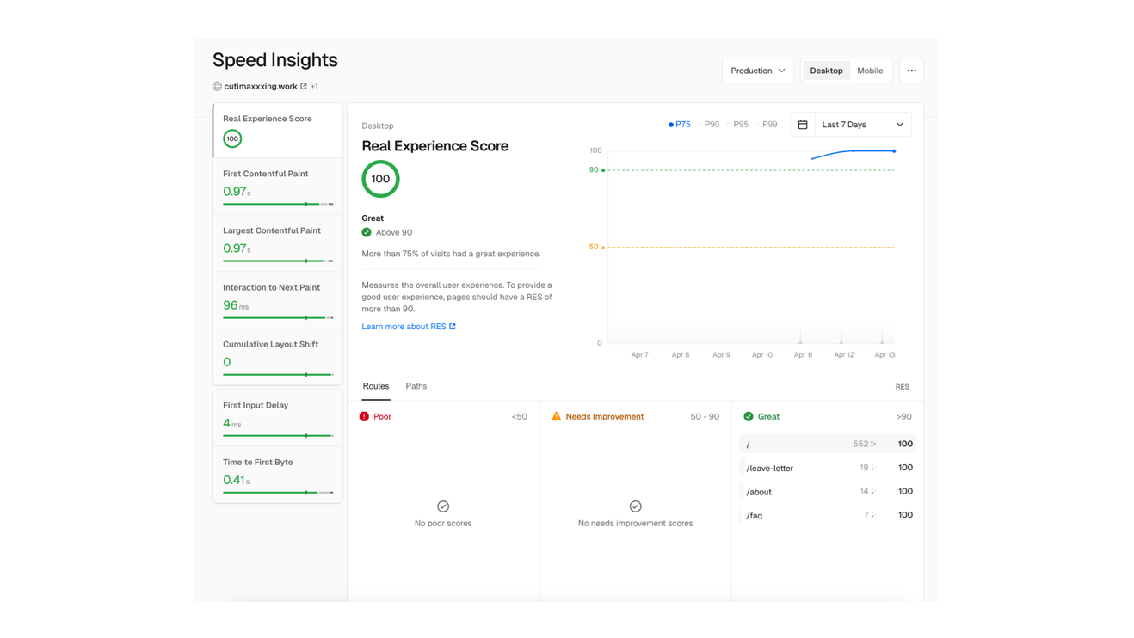Click the +1 additional domains badge
The image size is (1134, 638).
point(314,86)
